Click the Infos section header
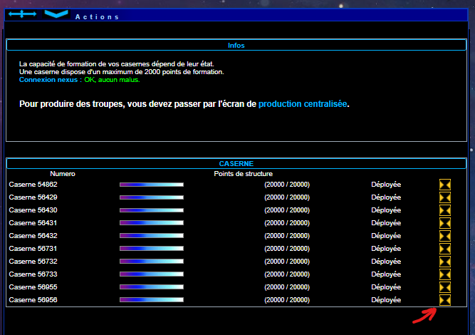Screen dimensions: 475x335 click(236, 45)
